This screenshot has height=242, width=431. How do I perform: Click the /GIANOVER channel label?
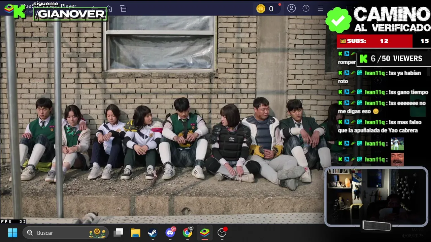[70, 14]
